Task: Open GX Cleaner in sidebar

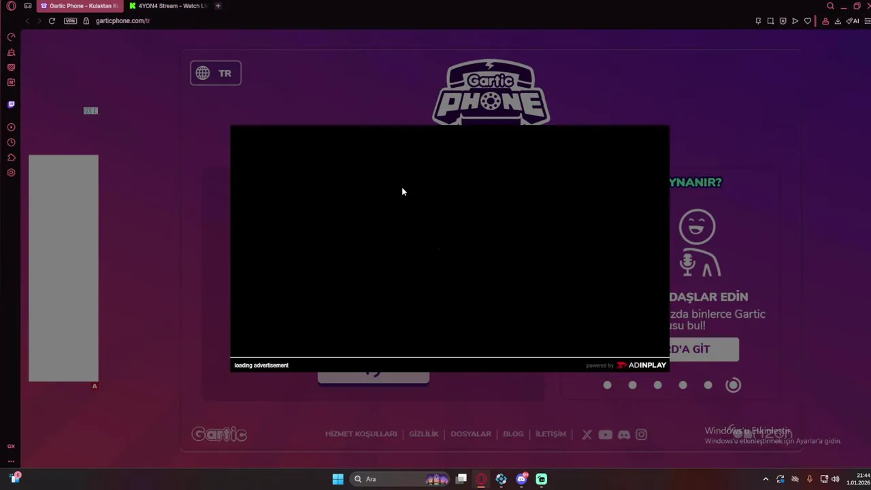Action: [x=11, y=52]
